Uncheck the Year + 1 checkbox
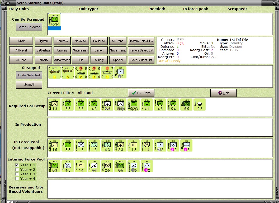The width and height of the screenshot is (279, 203). click(x=17, y=165)
